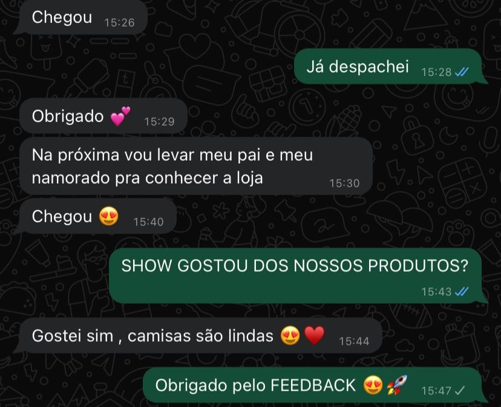Tap heart-eyes emoji in Obrigado pelo FEEDBACK message

(373, 385)
